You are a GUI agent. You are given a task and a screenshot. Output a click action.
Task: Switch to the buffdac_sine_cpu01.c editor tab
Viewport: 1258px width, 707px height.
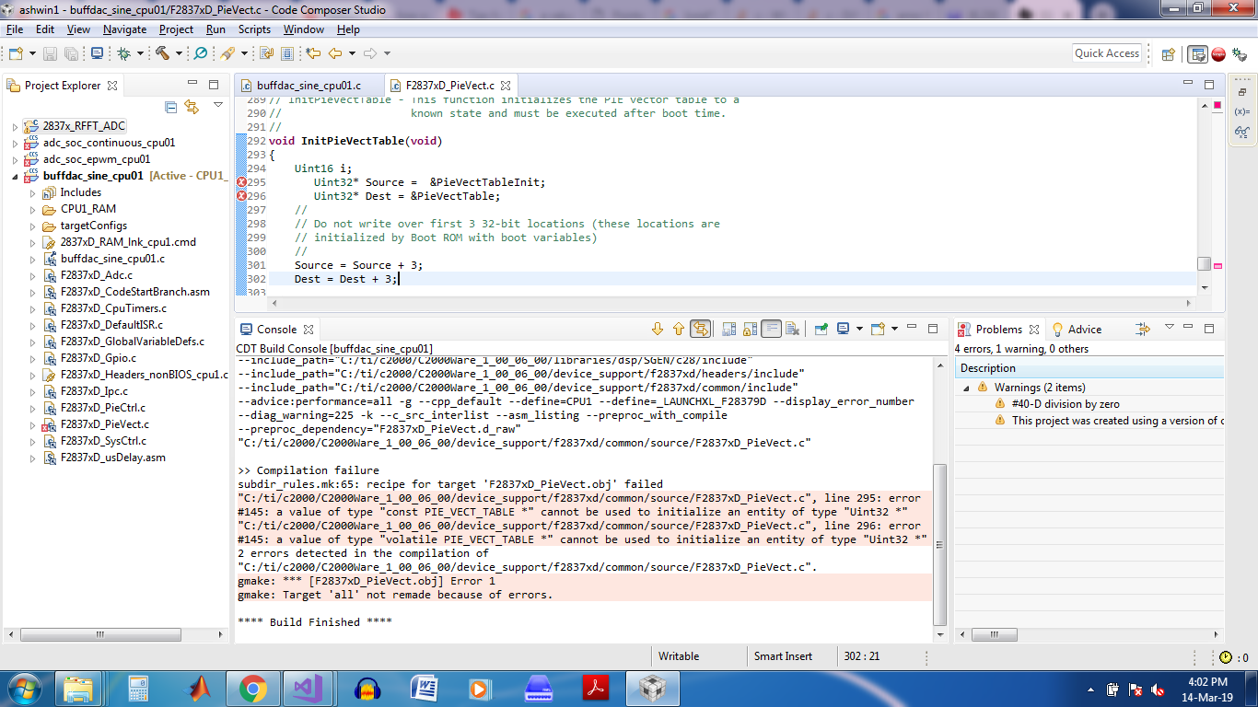click(309, 86)
